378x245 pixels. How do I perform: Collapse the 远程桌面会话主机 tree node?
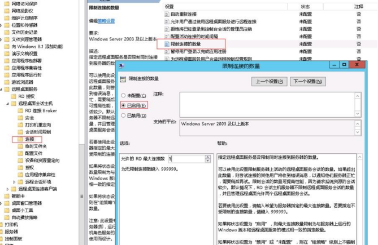point(7,104)
